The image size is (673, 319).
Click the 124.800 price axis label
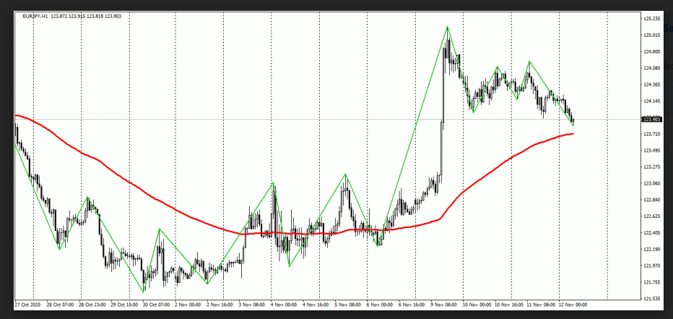tap(652, 51)
